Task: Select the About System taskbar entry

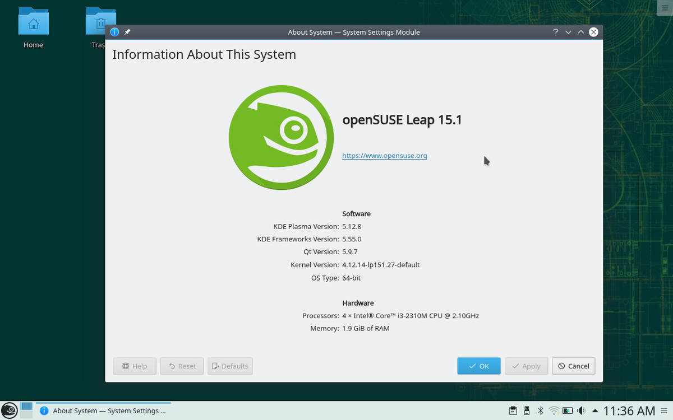Action: (104, 410)
